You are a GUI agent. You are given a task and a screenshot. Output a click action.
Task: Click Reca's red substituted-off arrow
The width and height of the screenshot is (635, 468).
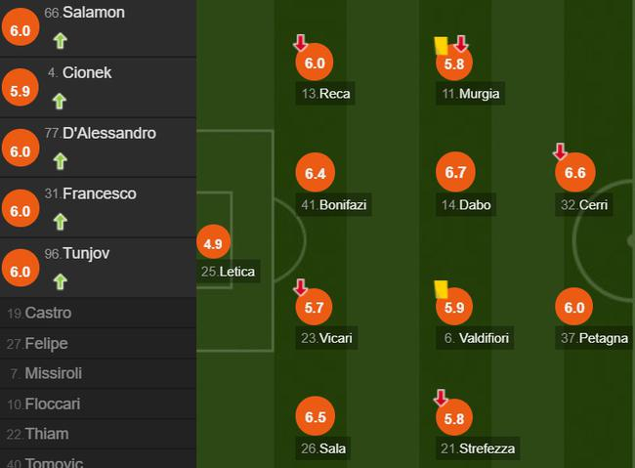(300, 43)
